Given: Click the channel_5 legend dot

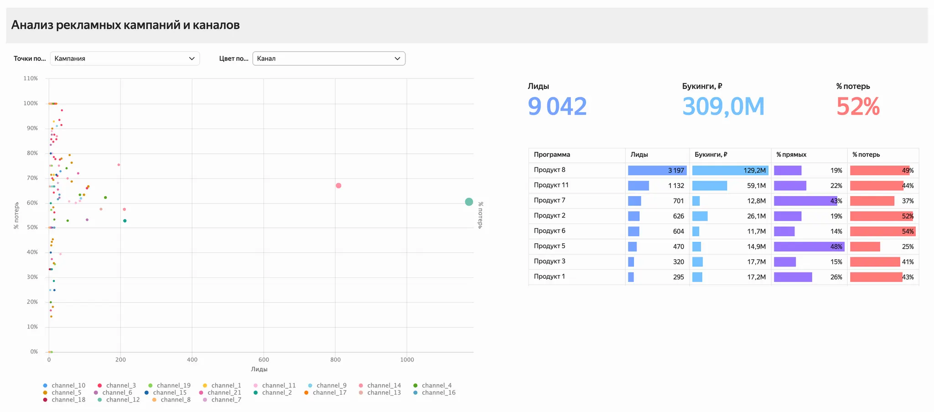Looking at the screenshot, I should coord(45,393).
